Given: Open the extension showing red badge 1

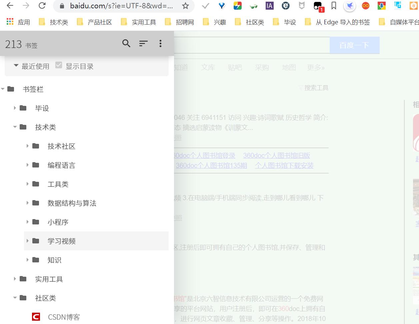Looking at the screenshot, I should pyautogui.click(x=317, y=6).
